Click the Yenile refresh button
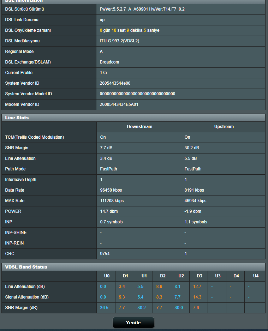Image resolution: width=268 pixels, height=331 pixels. 133,323
